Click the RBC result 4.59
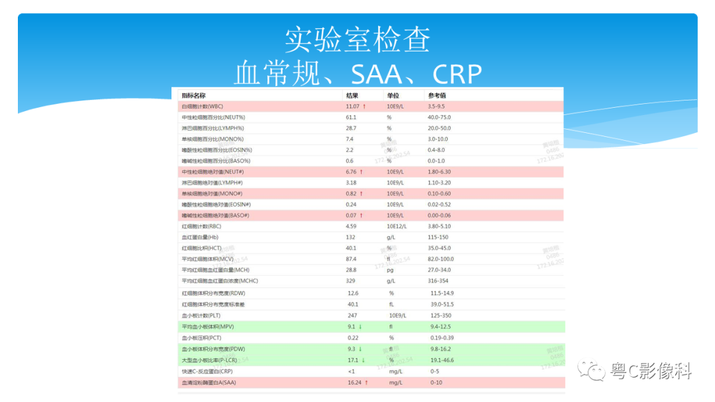The width and height of the screenshot is (715, 402). pyautogui.click(x=351, y=227)
